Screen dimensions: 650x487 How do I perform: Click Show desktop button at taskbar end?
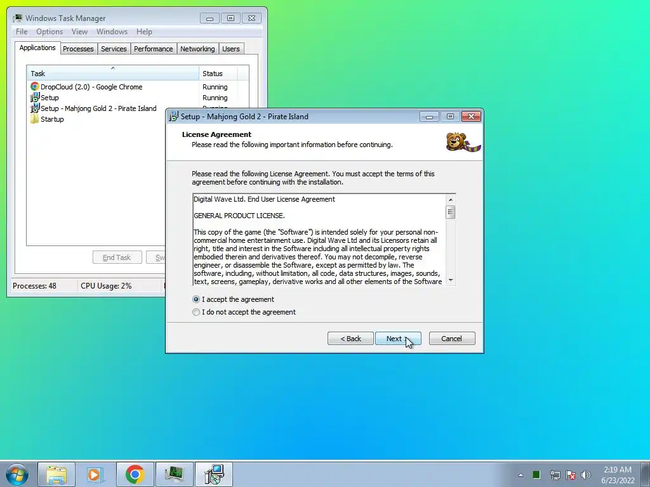click(x=646, y=474)
